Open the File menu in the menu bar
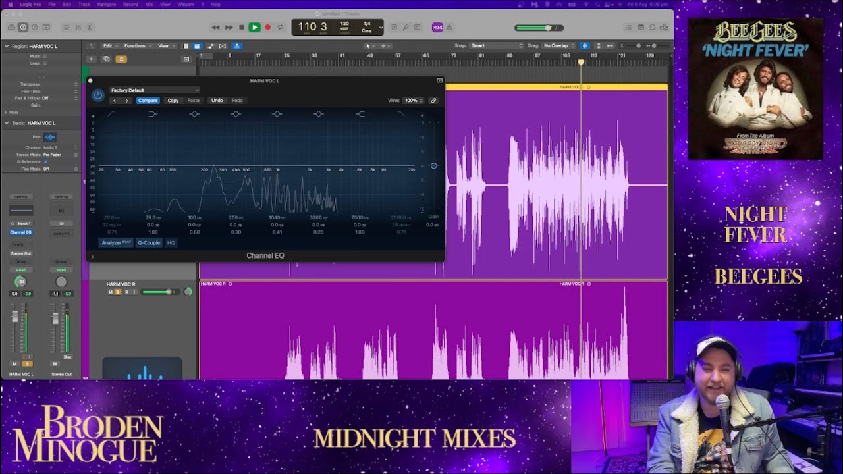Screen dimensions: 843x474 (51, 4)
